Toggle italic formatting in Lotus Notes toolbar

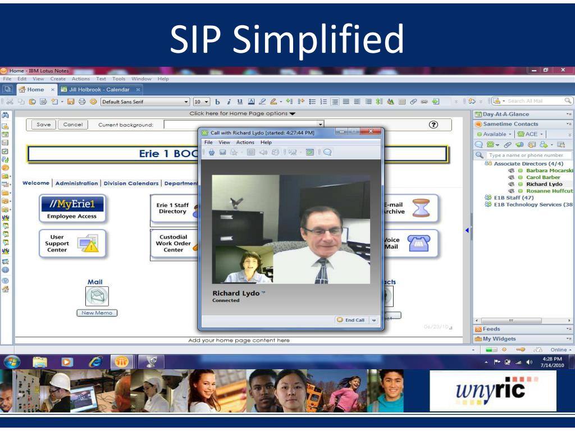(229, 102)
